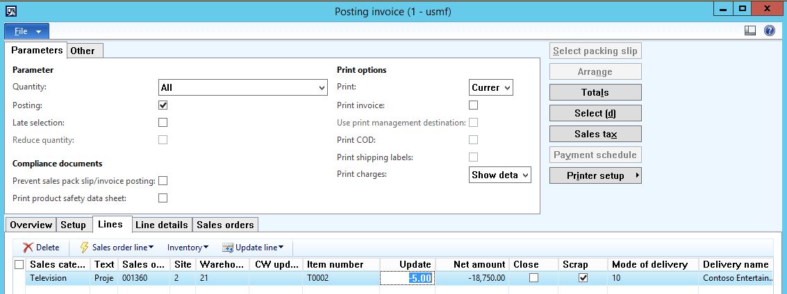Click the Warehouse cell 21
The image size is (787, 294).
[222, 278]
